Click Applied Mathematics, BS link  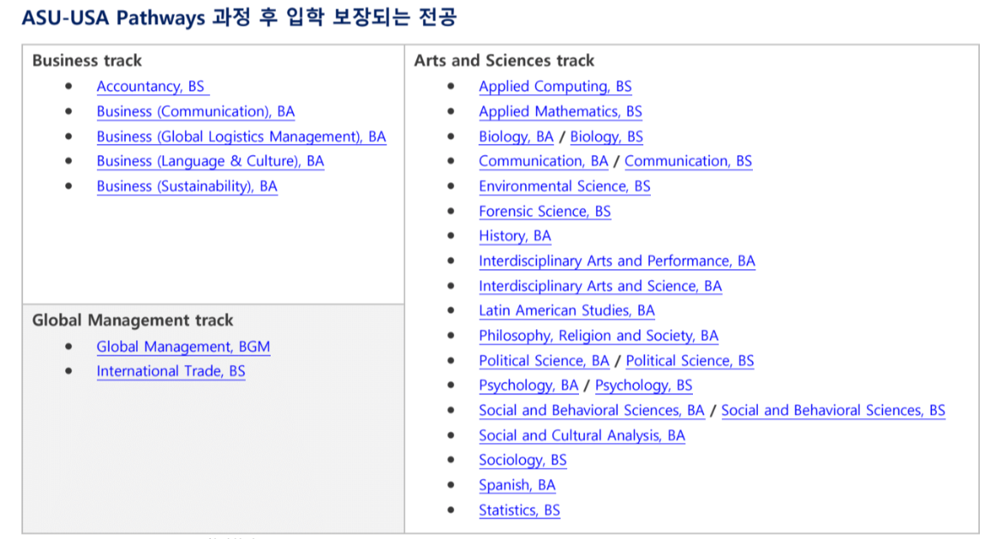560,111
